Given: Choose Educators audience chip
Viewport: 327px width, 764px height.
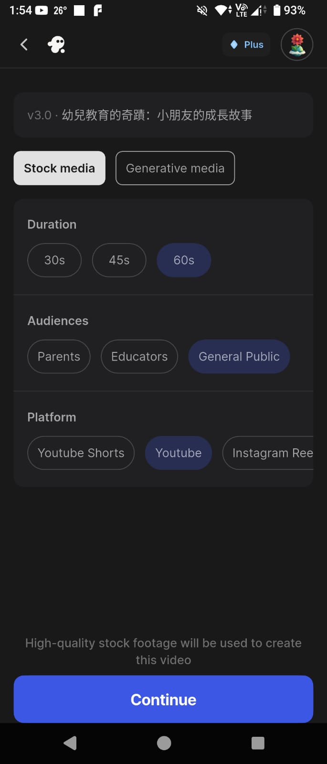Looking at the screenshot, I should tap(139, 357).
